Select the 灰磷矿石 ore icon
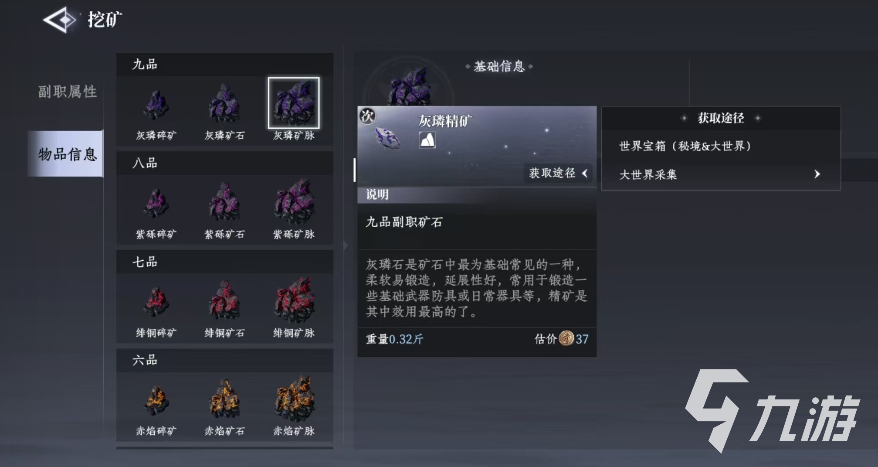878x467 pixels. tap(224, 103)
